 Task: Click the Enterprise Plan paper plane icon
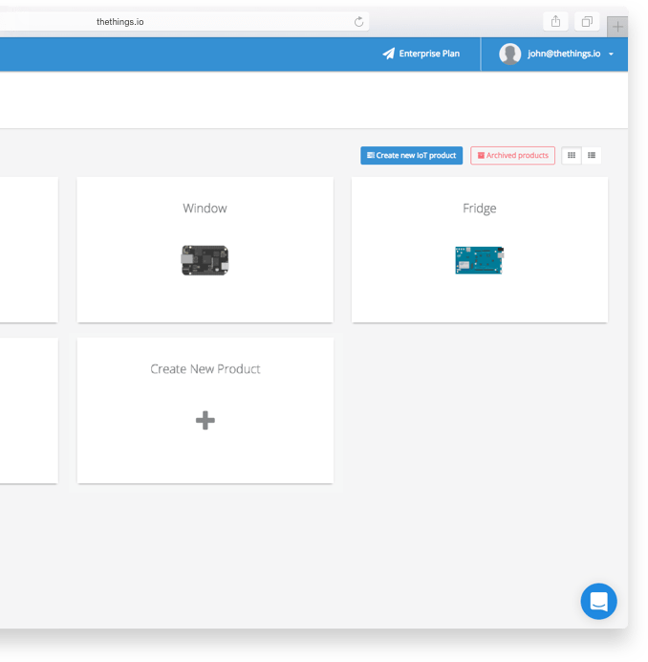(x=388, y=54)
